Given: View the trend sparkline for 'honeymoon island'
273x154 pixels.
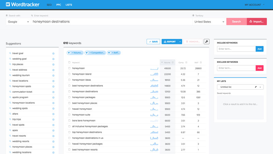Looking at the screenshot, I should [x=154, y=74].
